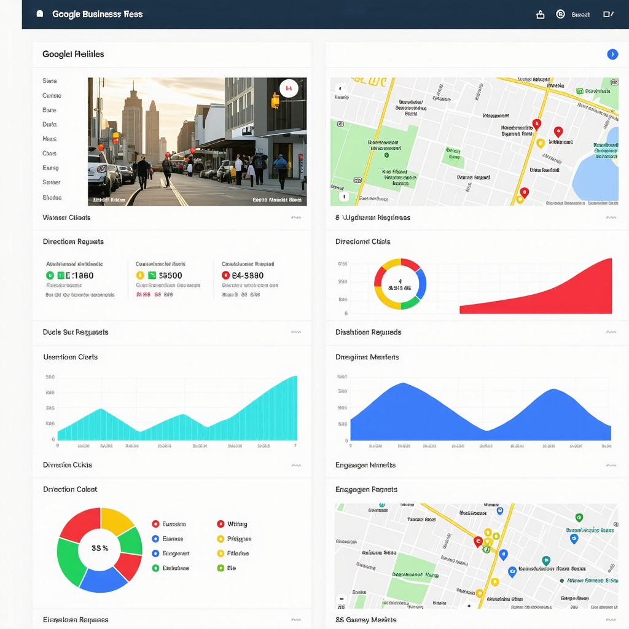Toggle the Bie legend entry
This screenshot has height=629, width=629.
pyautogui.click(x=226, y=568)
